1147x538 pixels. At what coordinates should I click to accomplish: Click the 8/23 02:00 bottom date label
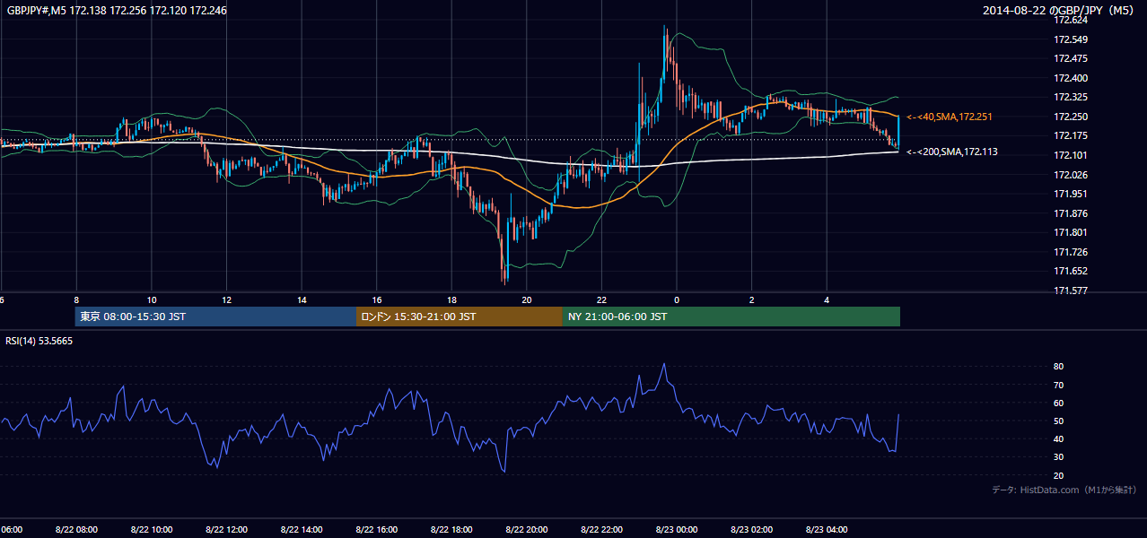[x=751, y=530]
